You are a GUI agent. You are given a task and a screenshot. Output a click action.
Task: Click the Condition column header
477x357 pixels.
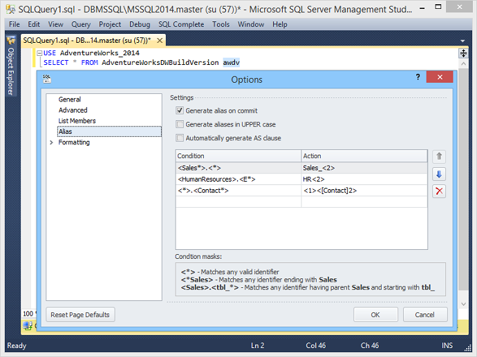[238, 156]
